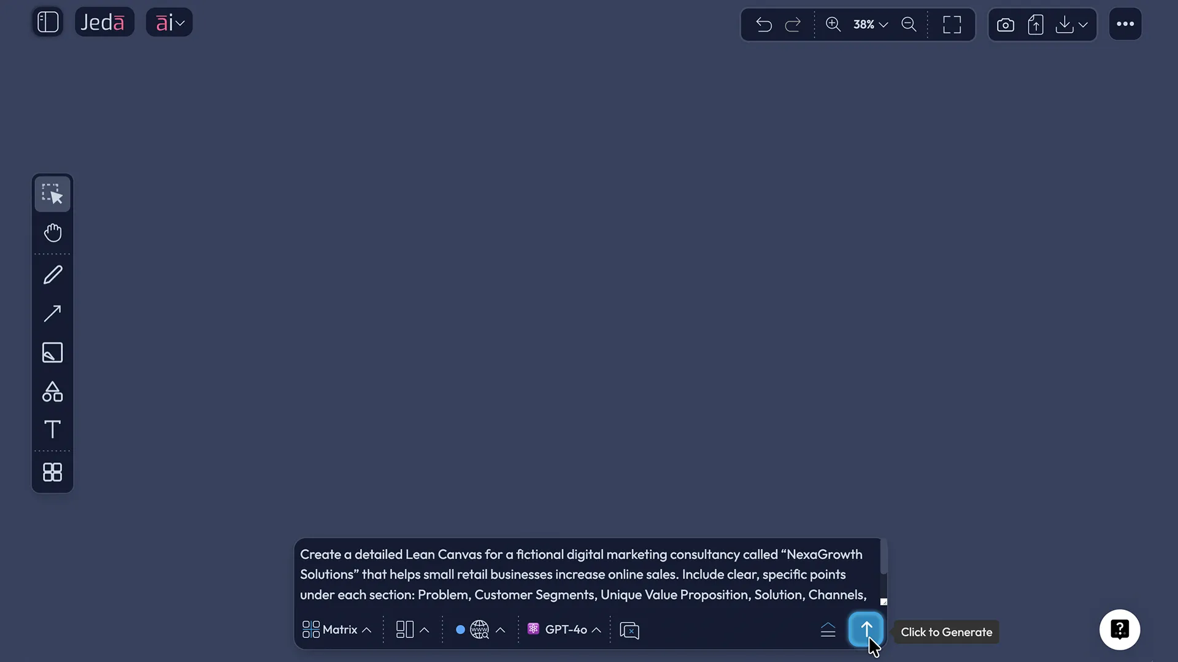Screen dimensions: 1178x662
Task: Click inside the prompt text field
Action: click(583, 574)
